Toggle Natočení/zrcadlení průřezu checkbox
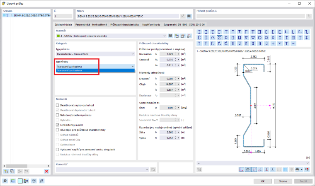The width and height of the screenshot is (315, 186). (x=58, y=115)
